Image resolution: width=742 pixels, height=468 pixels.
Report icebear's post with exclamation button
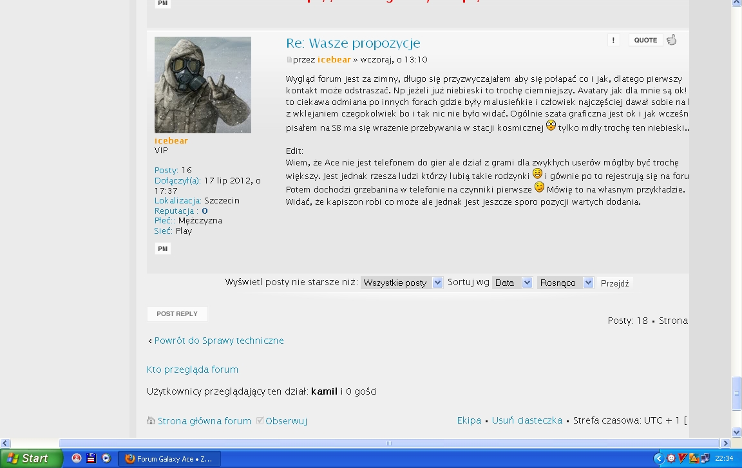pyautogui.click(x=613, y=40)
